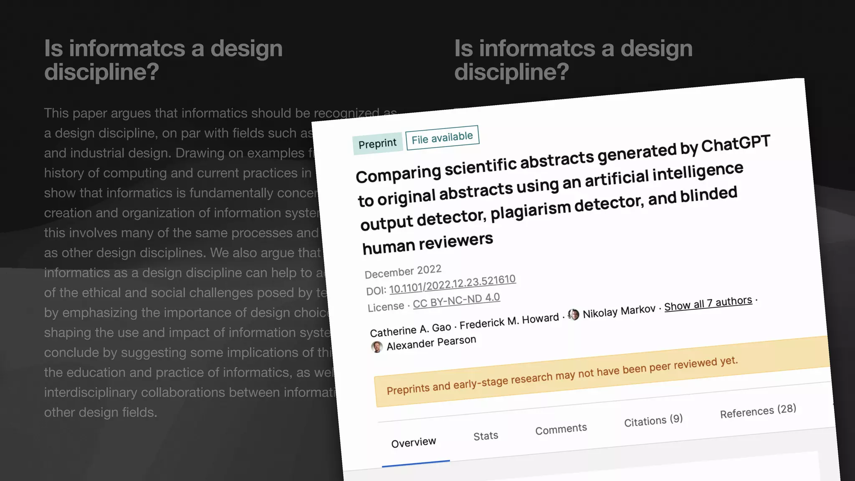Open author Nikolay Markov profile
The height and width of the screenshot is (481, 855).
tap(619, 311)
